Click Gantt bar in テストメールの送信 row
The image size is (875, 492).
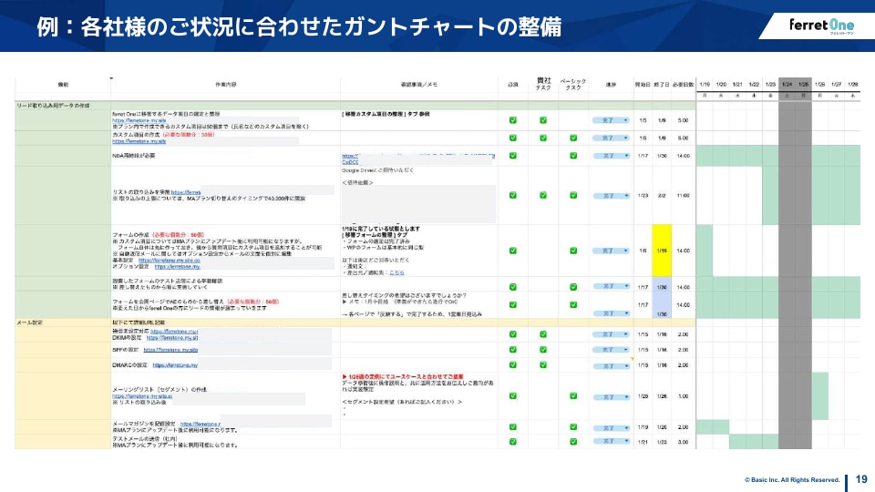click(x=754, y=442)
